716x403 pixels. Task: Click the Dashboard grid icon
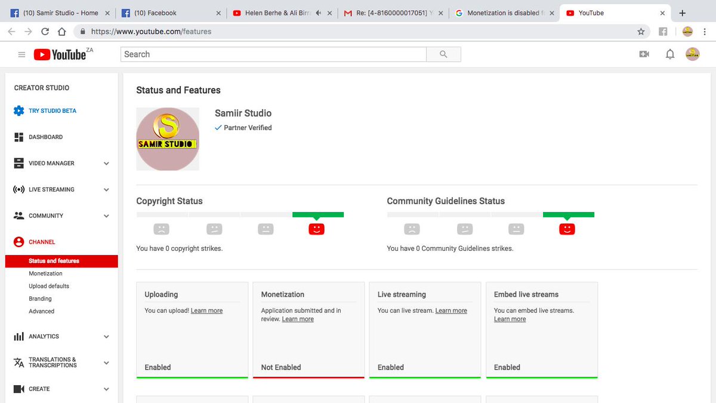coord(18,137)
